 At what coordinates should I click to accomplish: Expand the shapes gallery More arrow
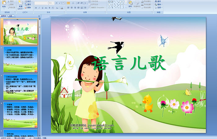[x=126, y=7]
